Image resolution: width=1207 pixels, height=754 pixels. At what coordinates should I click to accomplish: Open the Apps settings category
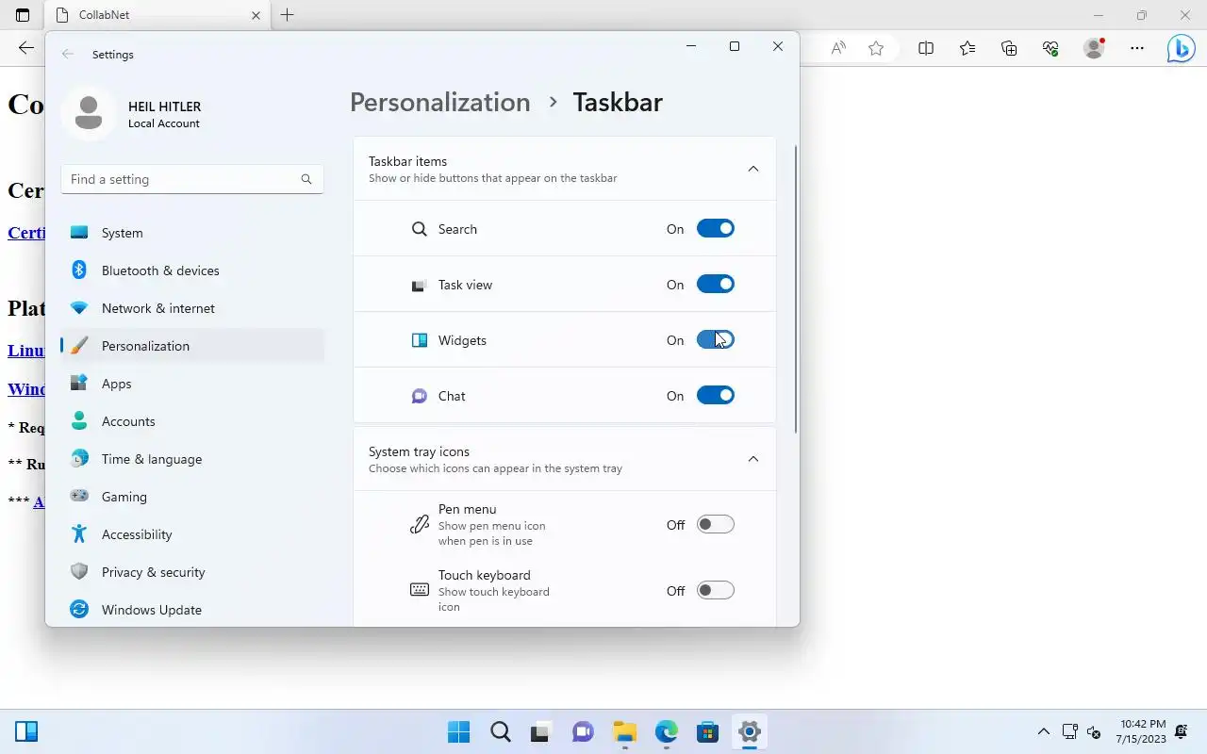(x=192, y=384)
